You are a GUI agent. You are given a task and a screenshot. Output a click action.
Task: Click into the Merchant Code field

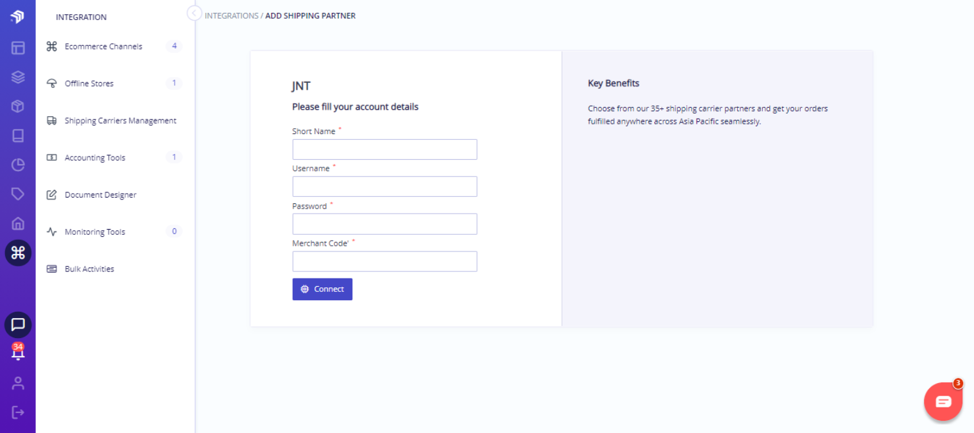(385, 261)
